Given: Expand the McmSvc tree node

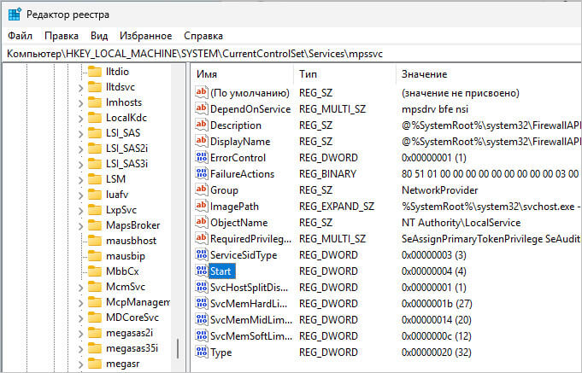Looking at the screenshot, I should click(x=80, y=288).
